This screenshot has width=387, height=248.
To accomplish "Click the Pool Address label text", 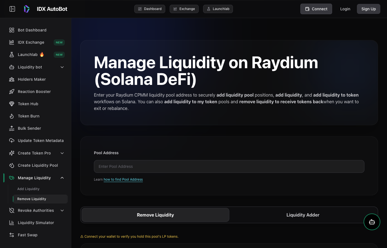I will (x=106, y=153).
